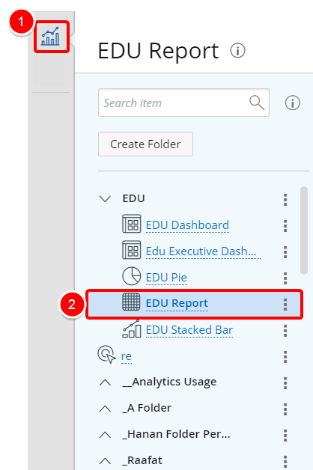Open EDU Pie three-dot options menu

pyautogui.click(x=285, y=278)
